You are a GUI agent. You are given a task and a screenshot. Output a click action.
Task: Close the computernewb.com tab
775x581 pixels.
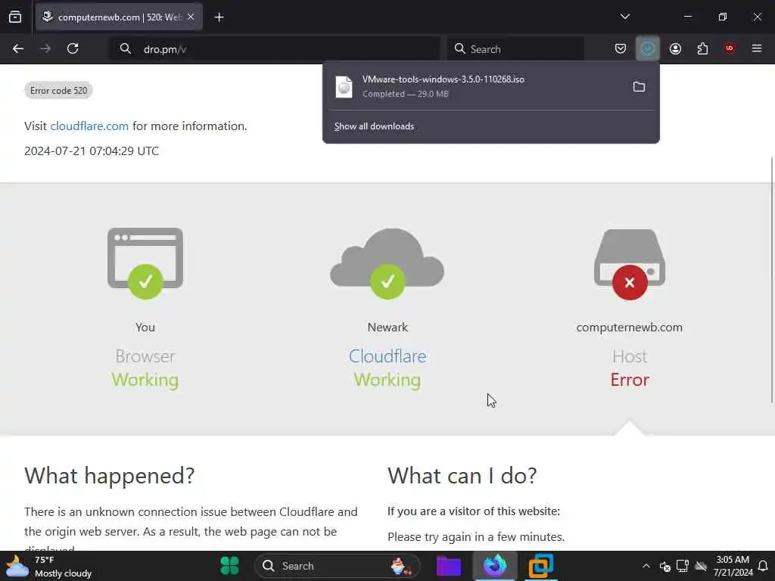pos(191,17)
